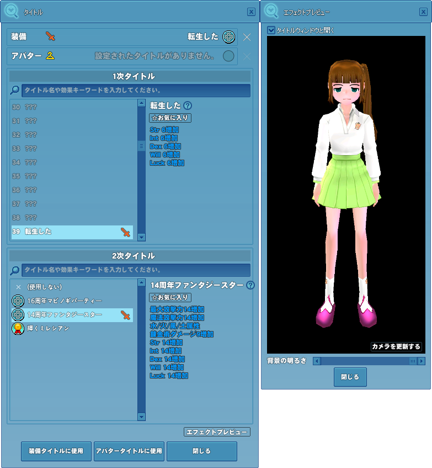The width and height of the screenshot is (432, 468).
Task: Click up arrow of 1次タイトル list scrollbar
Action: click(141, 103)
